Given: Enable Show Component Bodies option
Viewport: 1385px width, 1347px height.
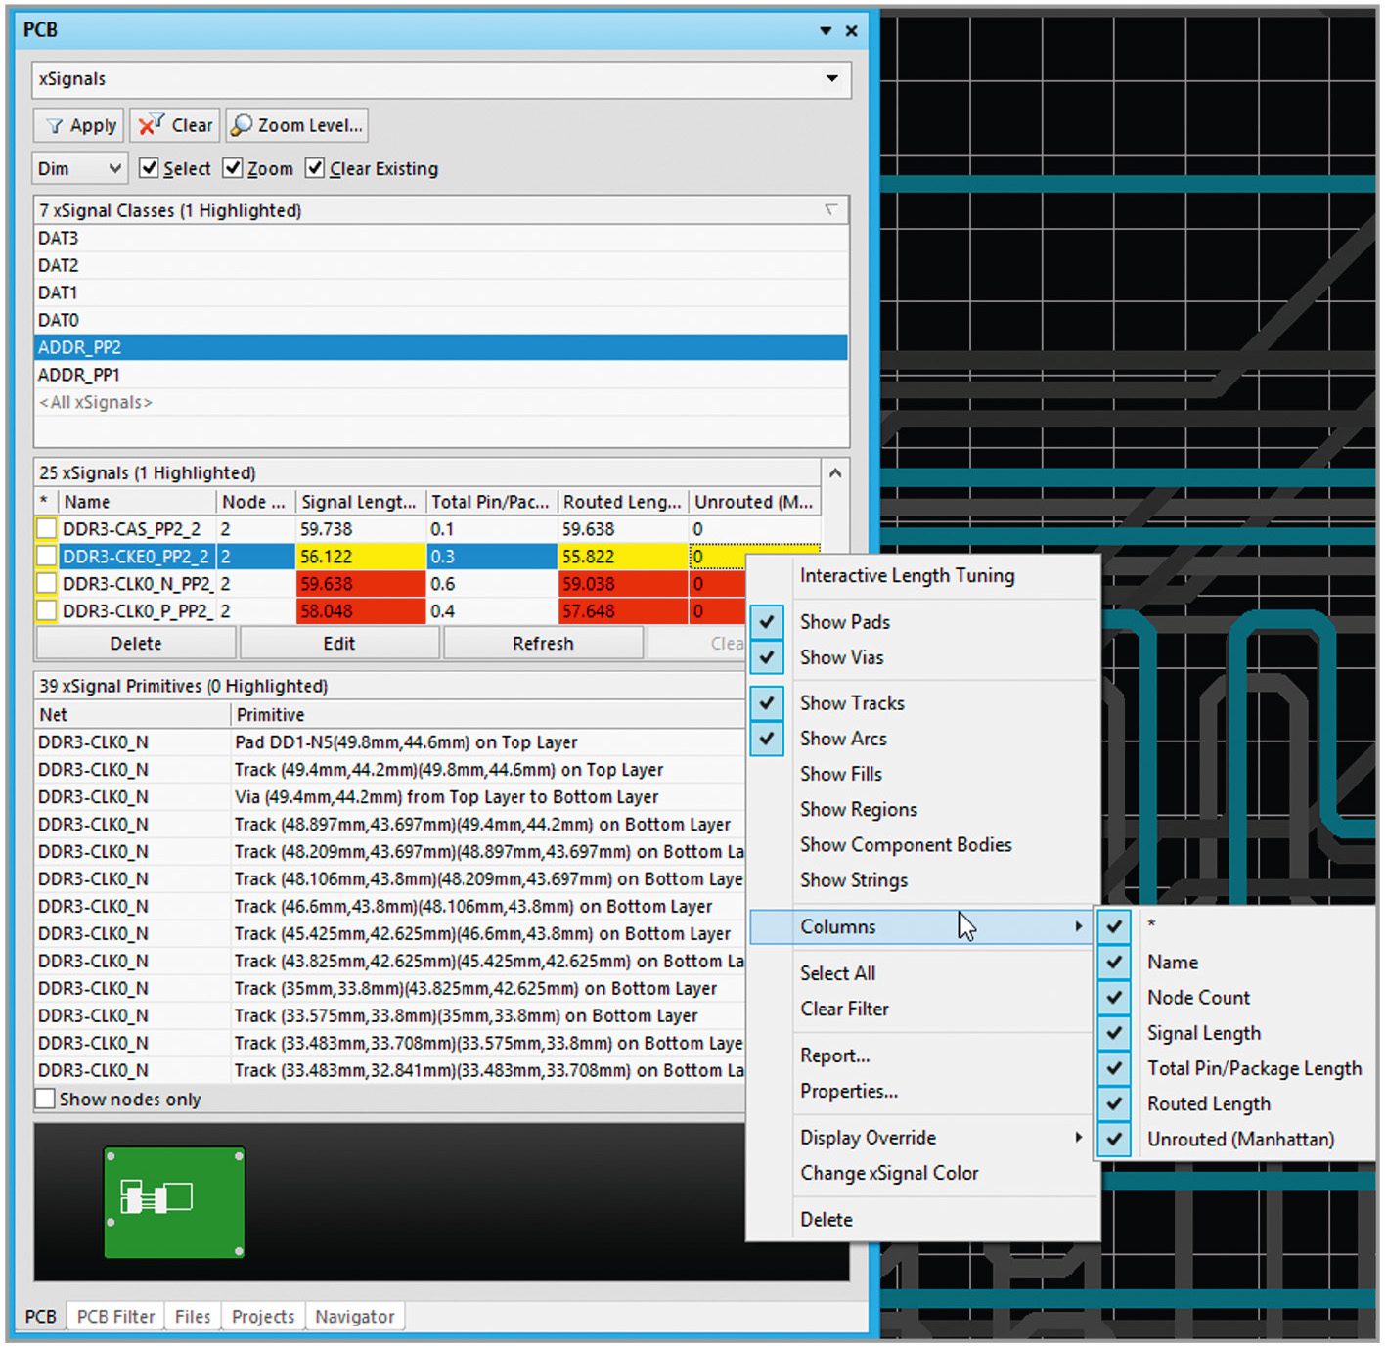Looking at the screenshot, I should [924, 844].
